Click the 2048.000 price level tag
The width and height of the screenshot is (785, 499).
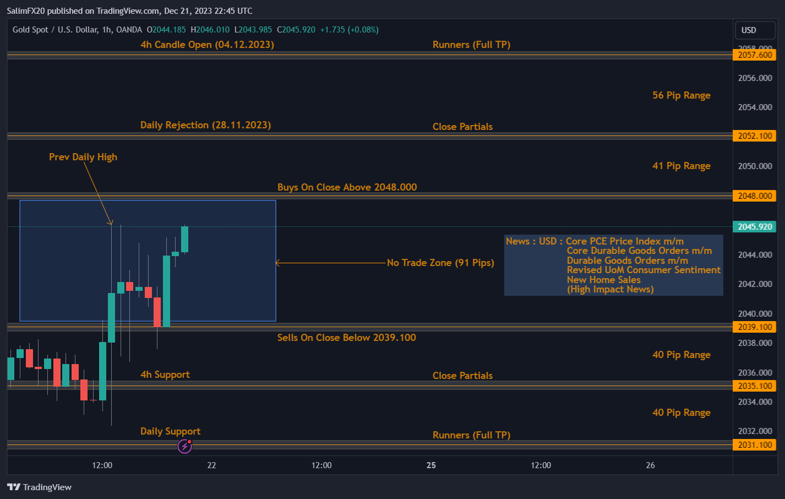coord(754,196)
